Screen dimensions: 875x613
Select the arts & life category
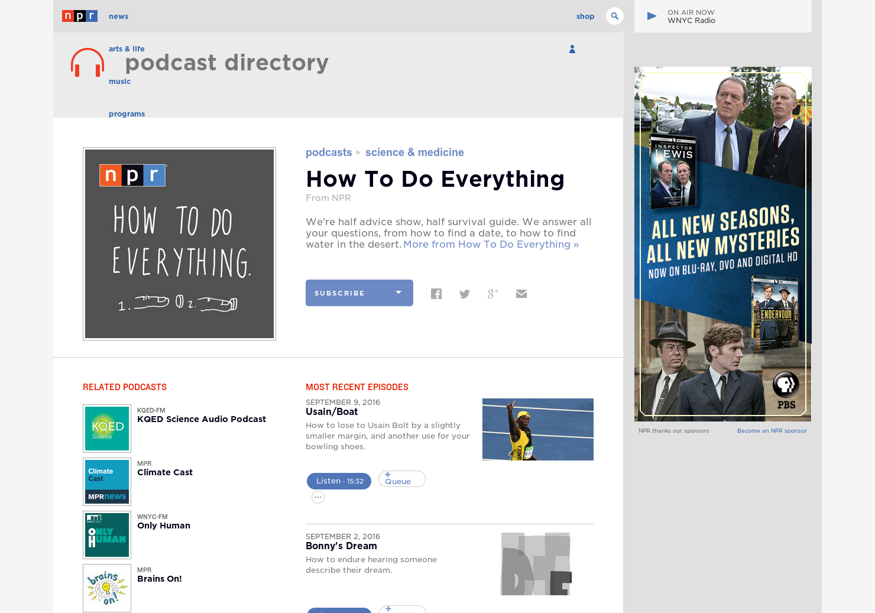pos(127,48)
